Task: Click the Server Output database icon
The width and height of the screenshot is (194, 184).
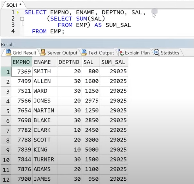Action: coord(43,52)
